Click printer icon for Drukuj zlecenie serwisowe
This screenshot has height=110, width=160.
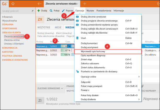(x=77, y=16)
